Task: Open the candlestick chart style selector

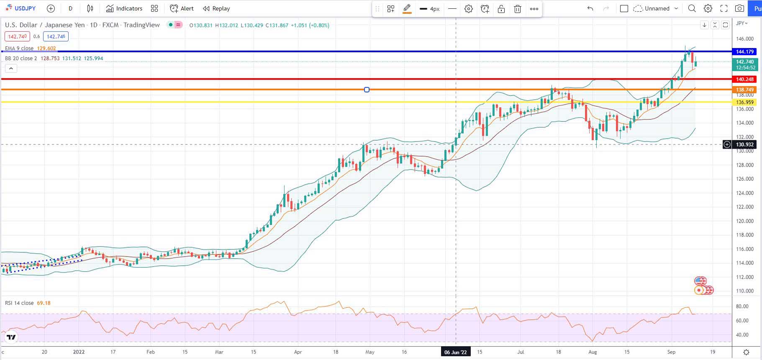Action: (90, 8)
